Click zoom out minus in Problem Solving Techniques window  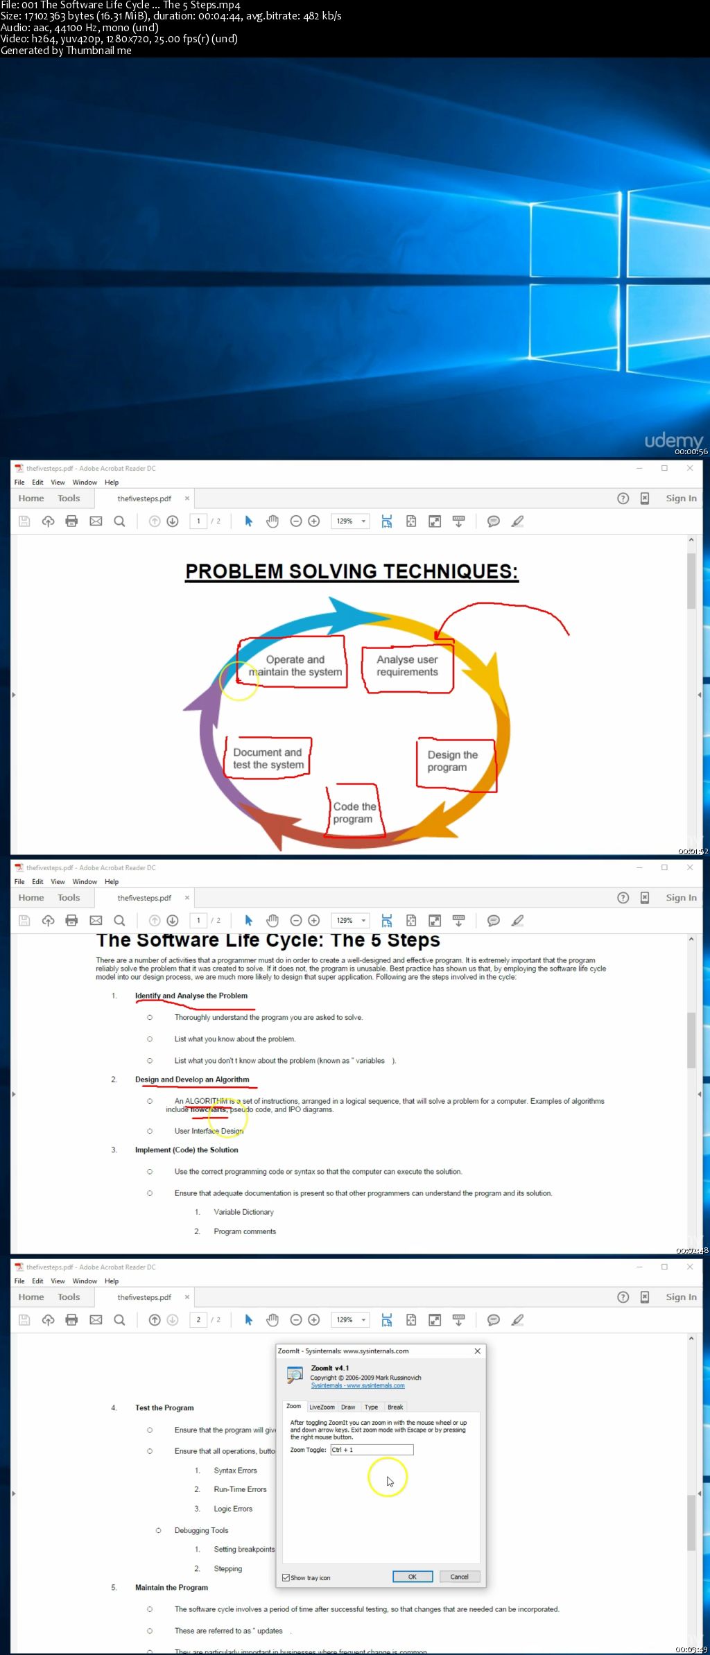tap(296, 521)
